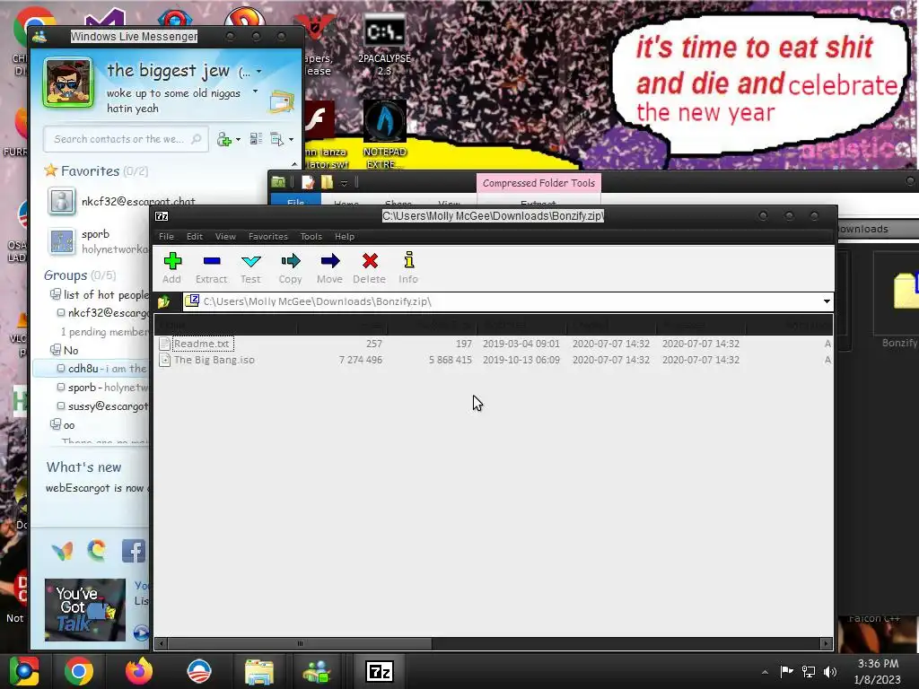The width and height of the screenshot is (919, 689).
Task: Expand the 7-Zip address path dropdown
Action: point(827,301)
